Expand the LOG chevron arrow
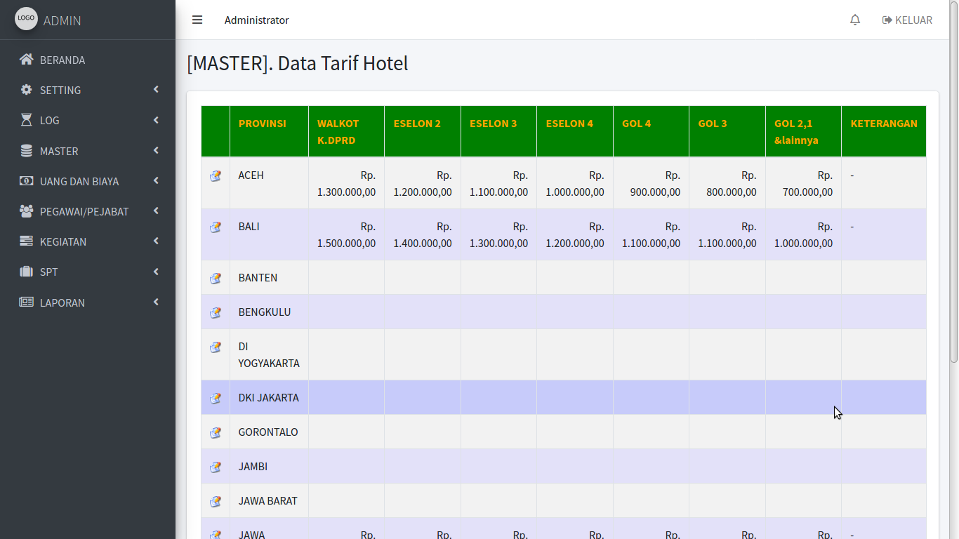The image size is (959, 539). [x=156, y=120]
